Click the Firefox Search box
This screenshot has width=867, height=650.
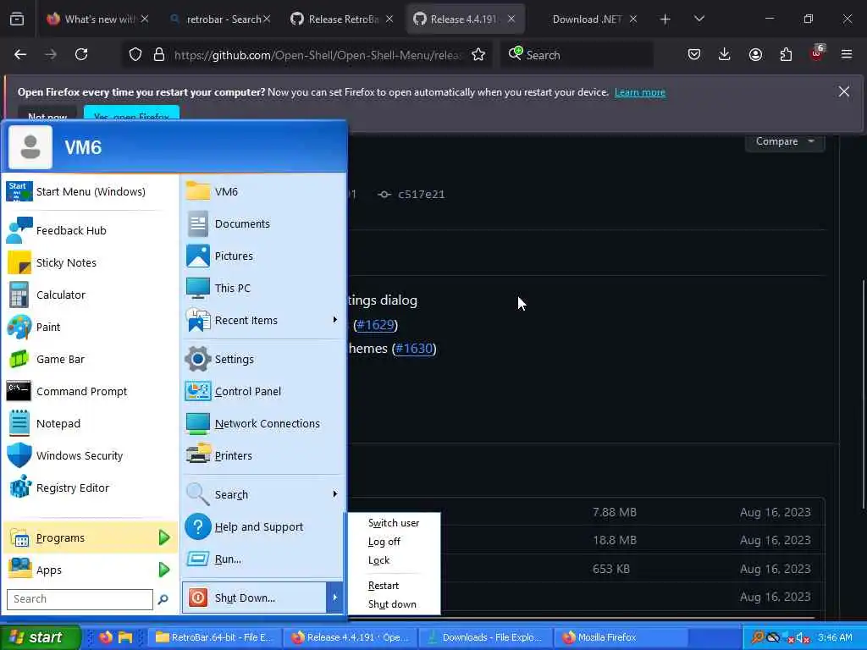coord(577,55)
